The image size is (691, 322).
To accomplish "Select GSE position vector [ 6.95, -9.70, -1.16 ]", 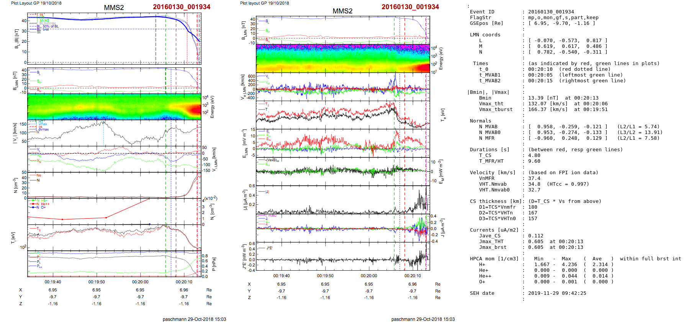I will point(562,23).
